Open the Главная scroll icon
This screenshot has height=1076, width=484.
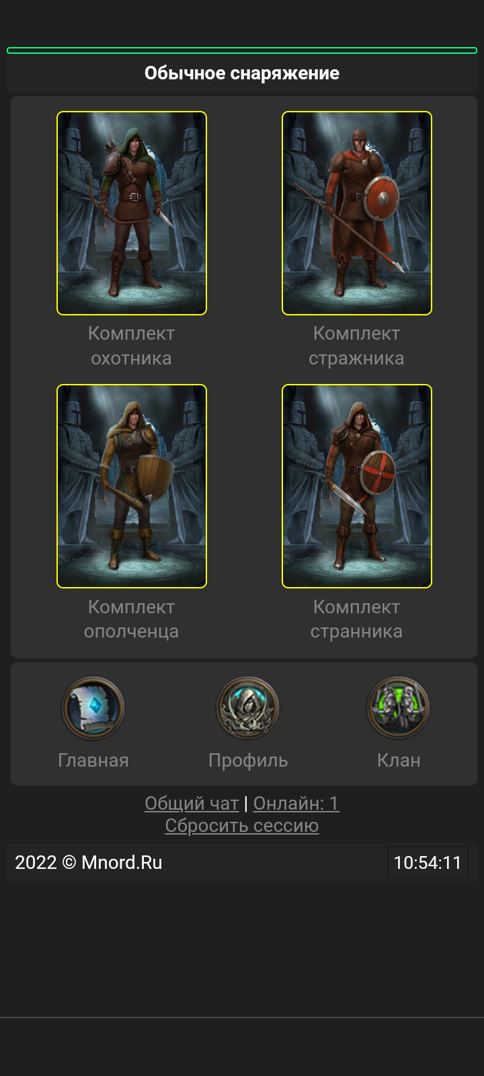[93, 708]
